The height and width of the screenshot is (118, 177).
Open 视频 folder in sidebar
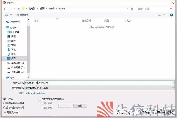(x=12, y=36)
